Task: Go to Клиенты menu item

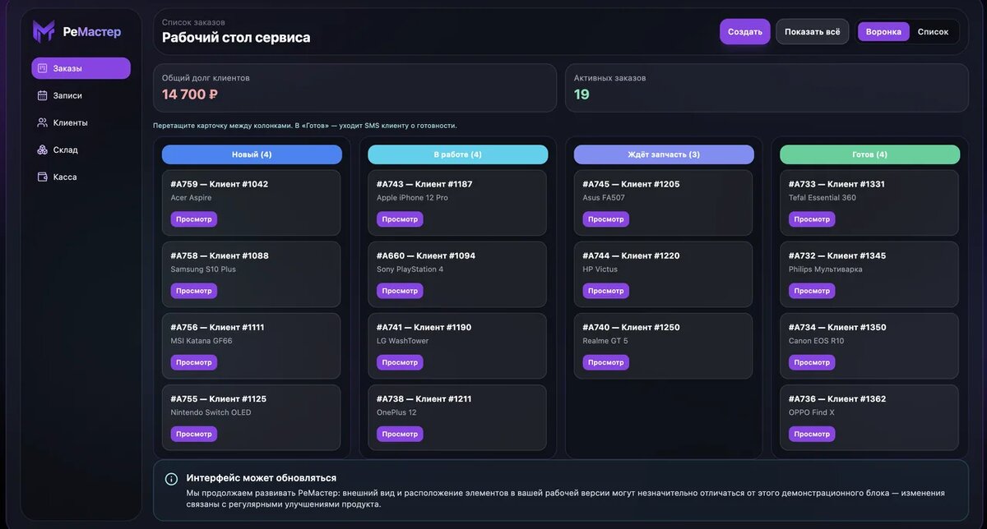Action: (x=81, y=122)
